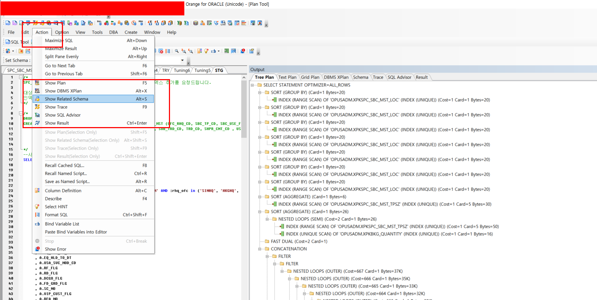Collapse the CONCATENATION tree node
The height and width of the screenshot is (300, 597).
pos(260,249)
